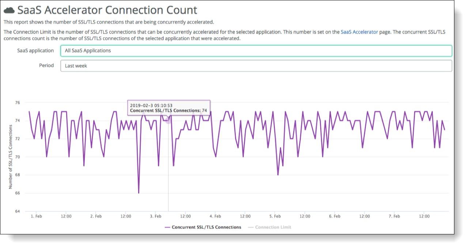469x249 pixels.
Task: Click the chart tooltip showing 2019-02-3 05:10:53
Action: click(169, 108)
